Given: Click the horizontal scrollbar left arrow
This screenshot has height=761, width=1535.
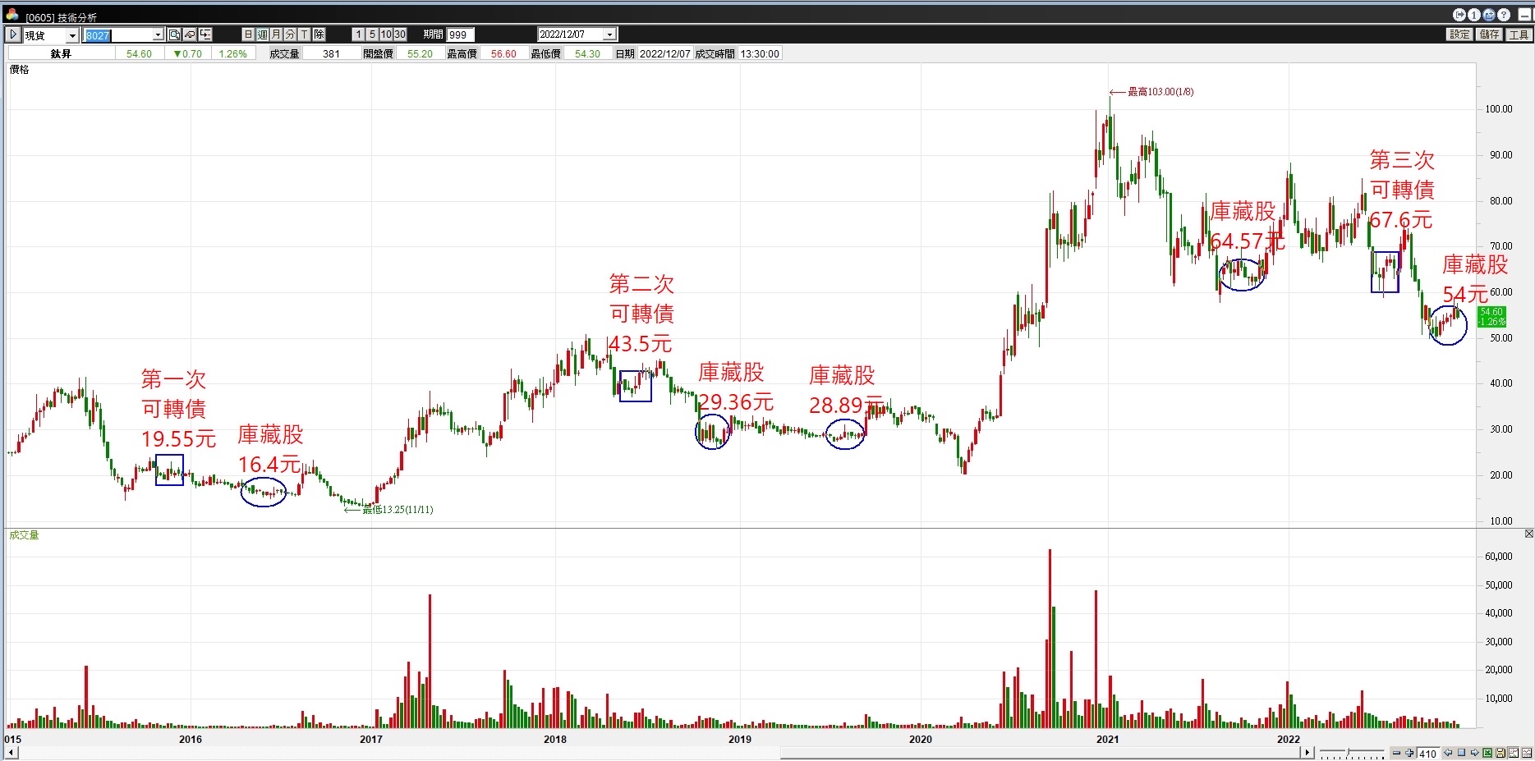Looking at the screenshot, I should [x=11, y=753].
